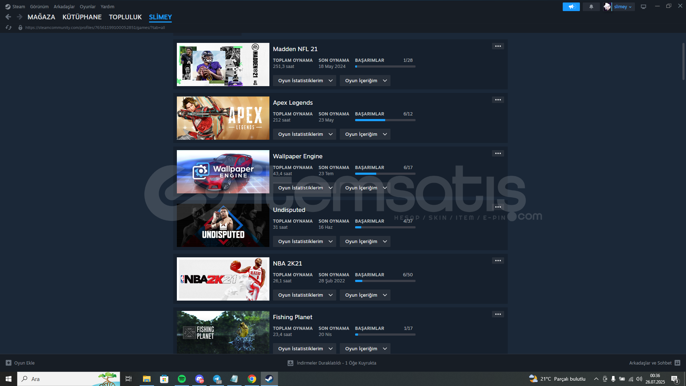Open the Wallpaper Engine title link

point(298,156)
